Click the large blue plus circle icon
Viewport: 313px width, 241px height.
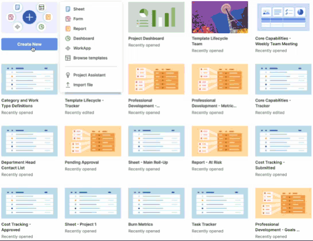coord(29,17)
